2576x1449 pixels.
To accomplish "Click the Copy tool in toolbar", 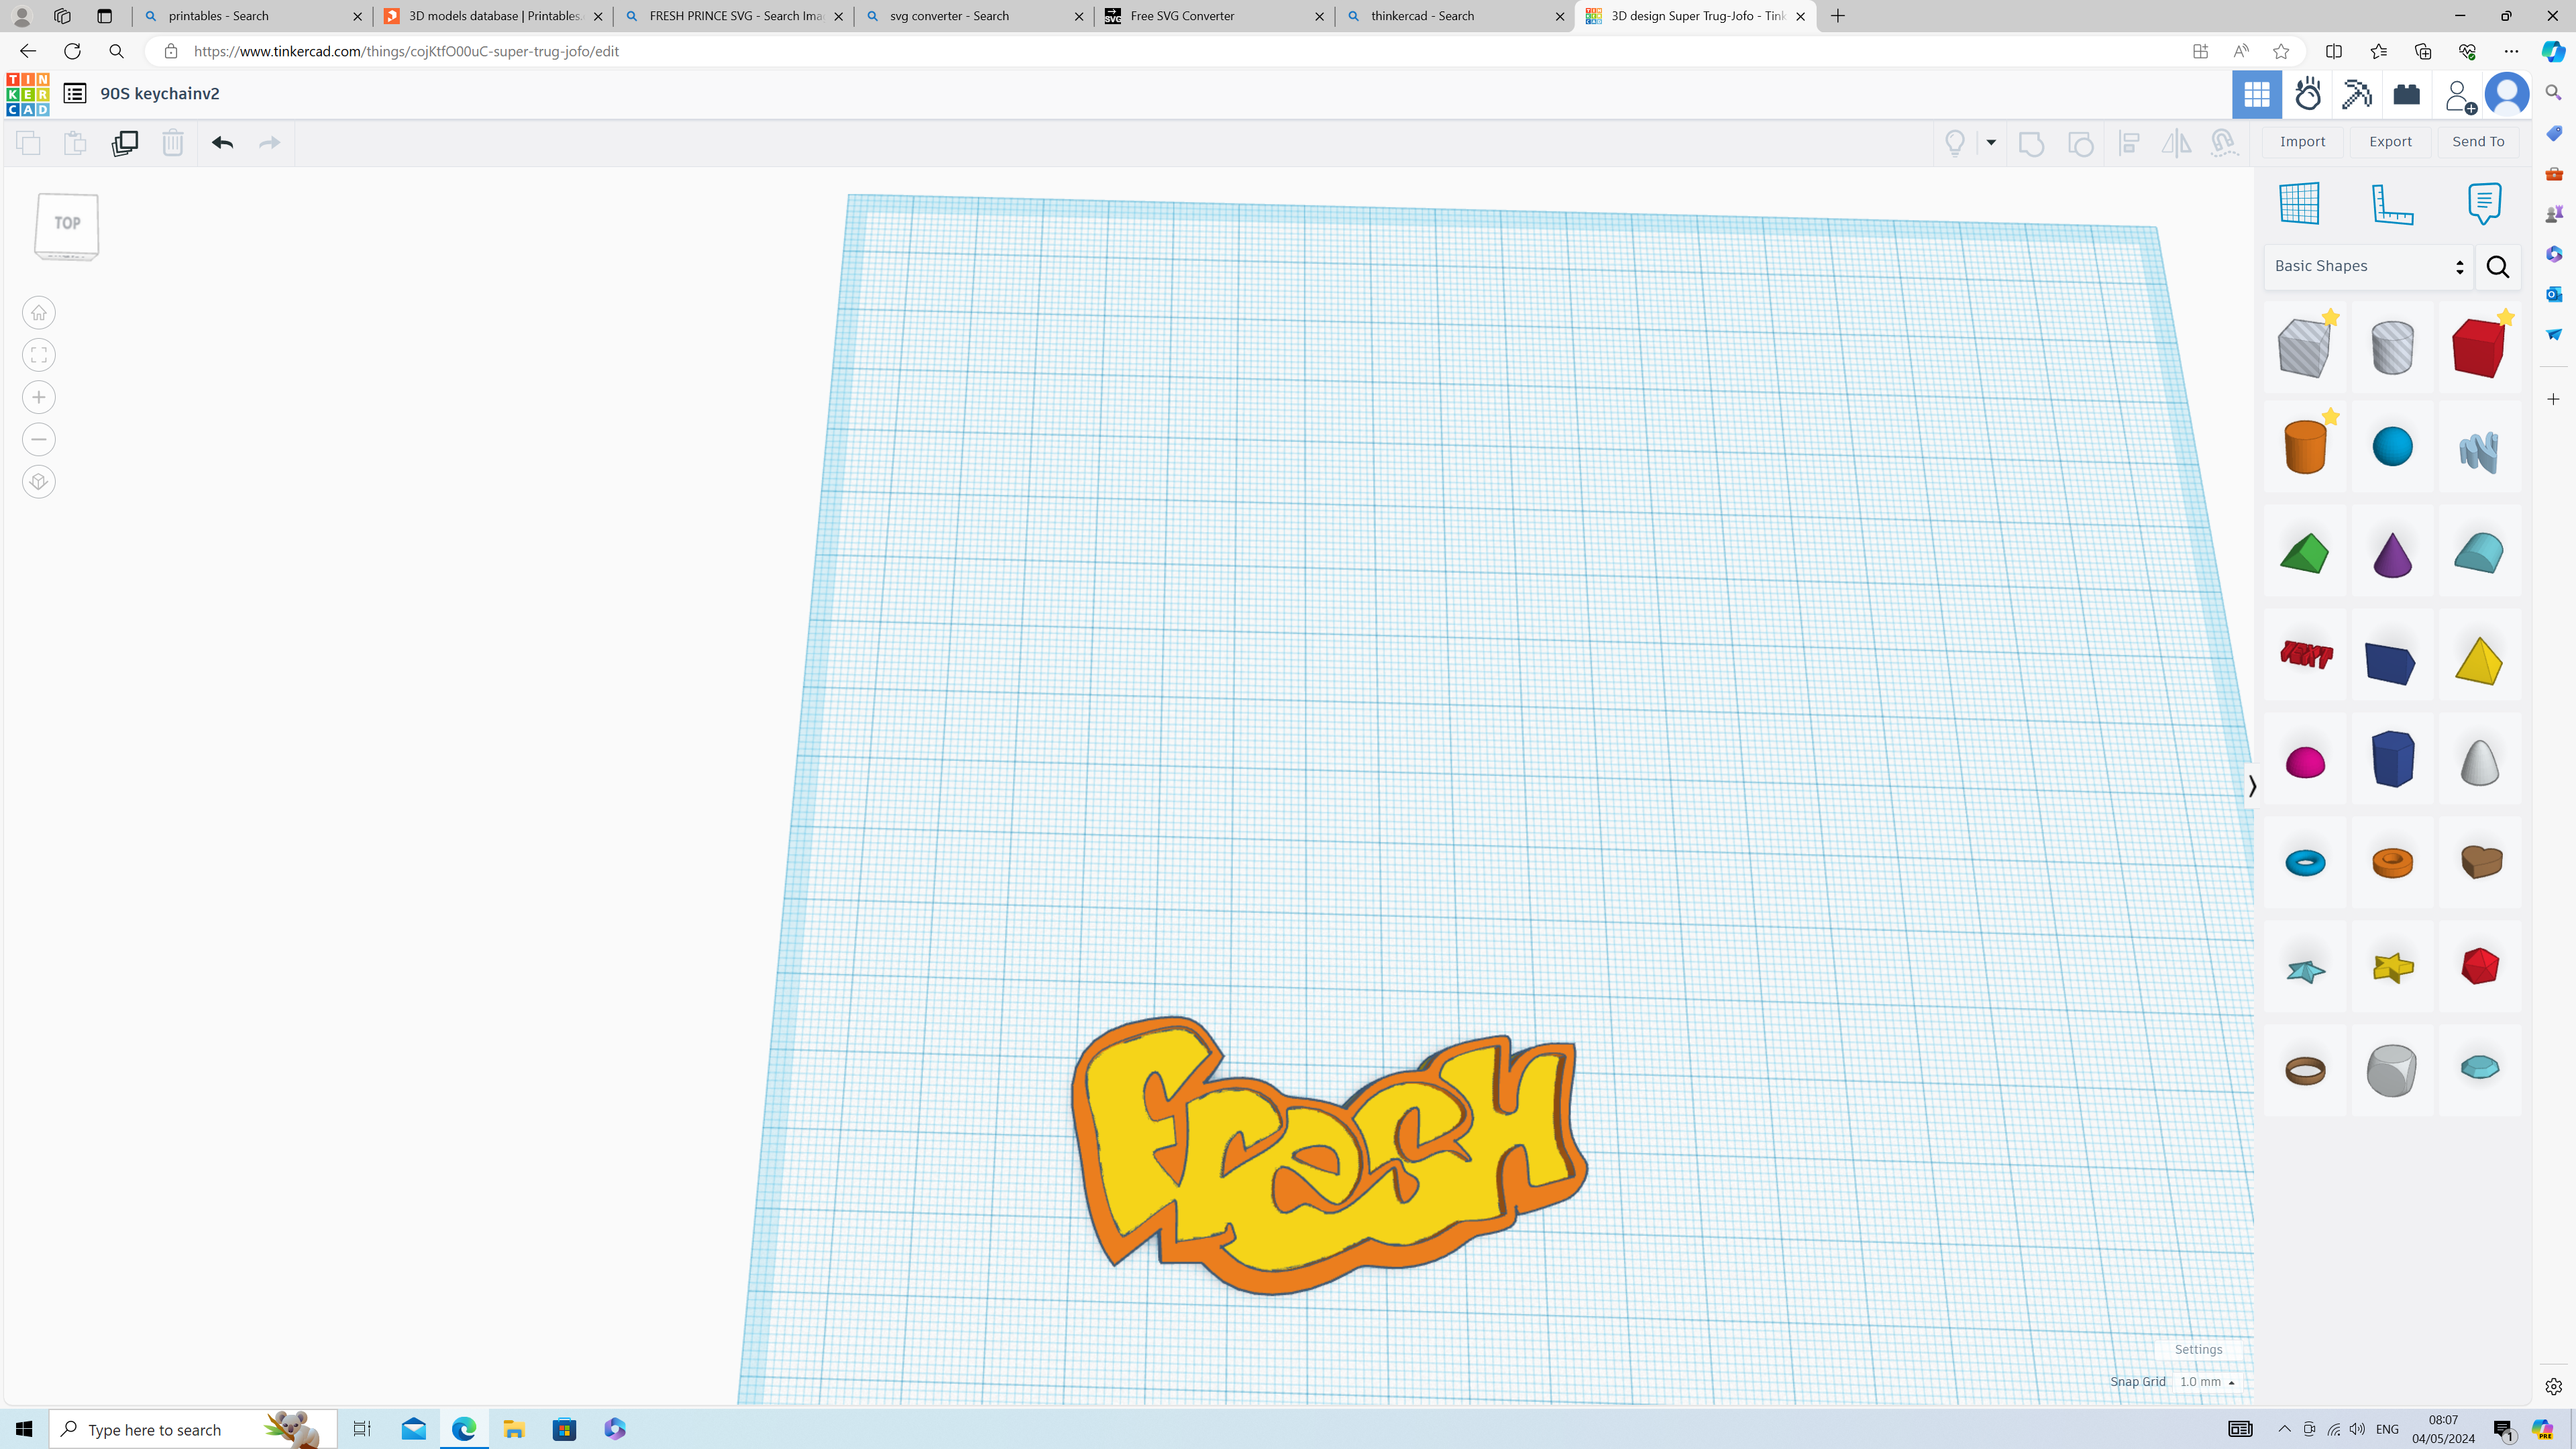I will (28, 142).
